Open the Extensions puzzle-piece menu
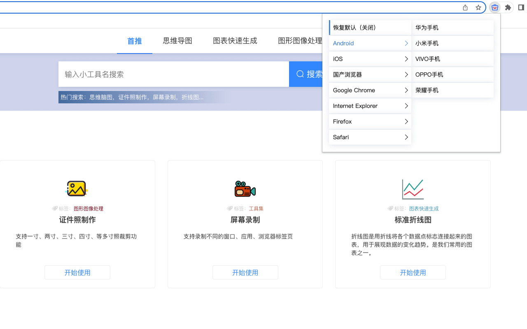This screenshot has width=527, height=329. point(508,7)
